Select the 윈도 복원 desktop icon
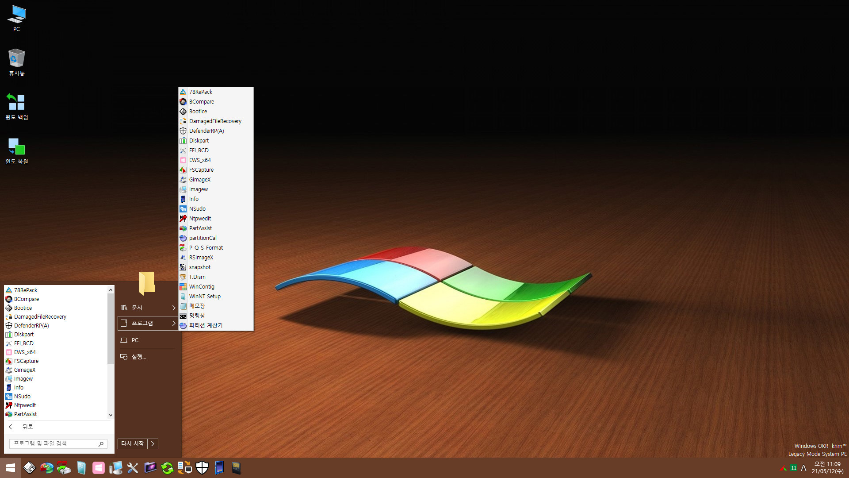The width and height of the screenshot is (849, 478). [x=17, y=151]
